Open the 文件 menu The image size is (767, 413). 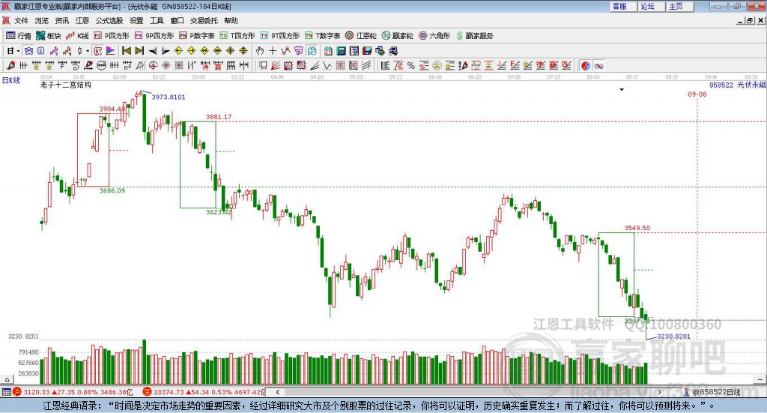(21, 20)
